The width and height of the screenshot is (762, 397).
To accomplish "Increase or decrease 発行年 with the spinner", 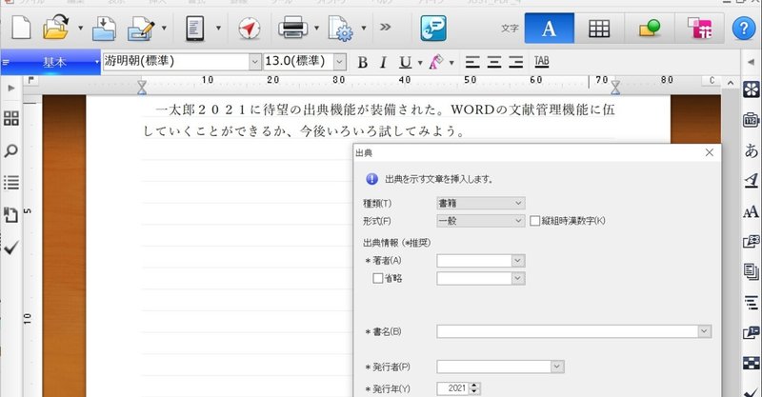I will coord(474,388).
